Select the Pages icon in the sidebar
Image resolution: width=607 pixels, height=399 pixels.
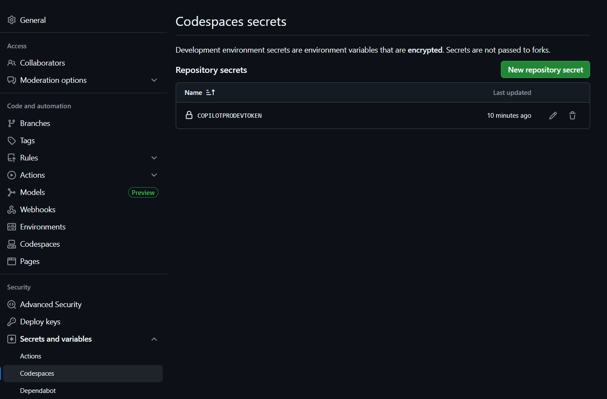(x=11, y=261)
